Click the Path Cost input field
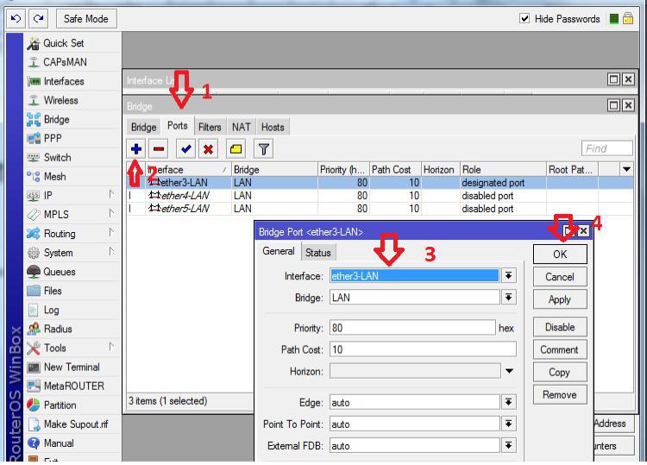The width and height of the screenshot is (647, 465). click(x=423, y=349)
